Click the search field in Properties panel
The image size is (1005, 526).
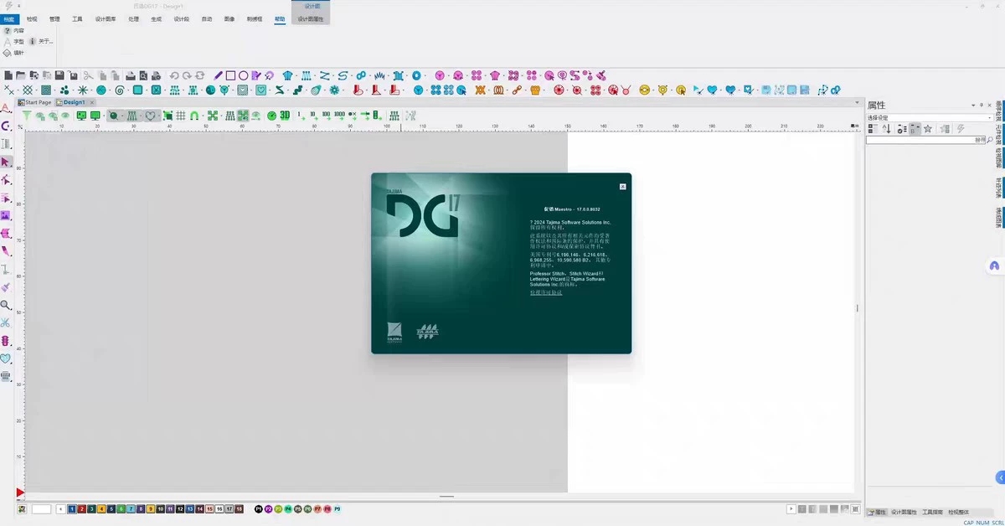[x=925, y=141]
